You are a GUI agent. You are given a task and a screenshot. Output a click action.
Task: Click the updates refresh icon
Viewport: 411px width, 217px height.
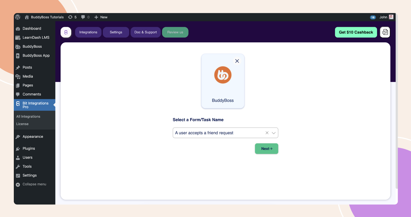point(70,17)
